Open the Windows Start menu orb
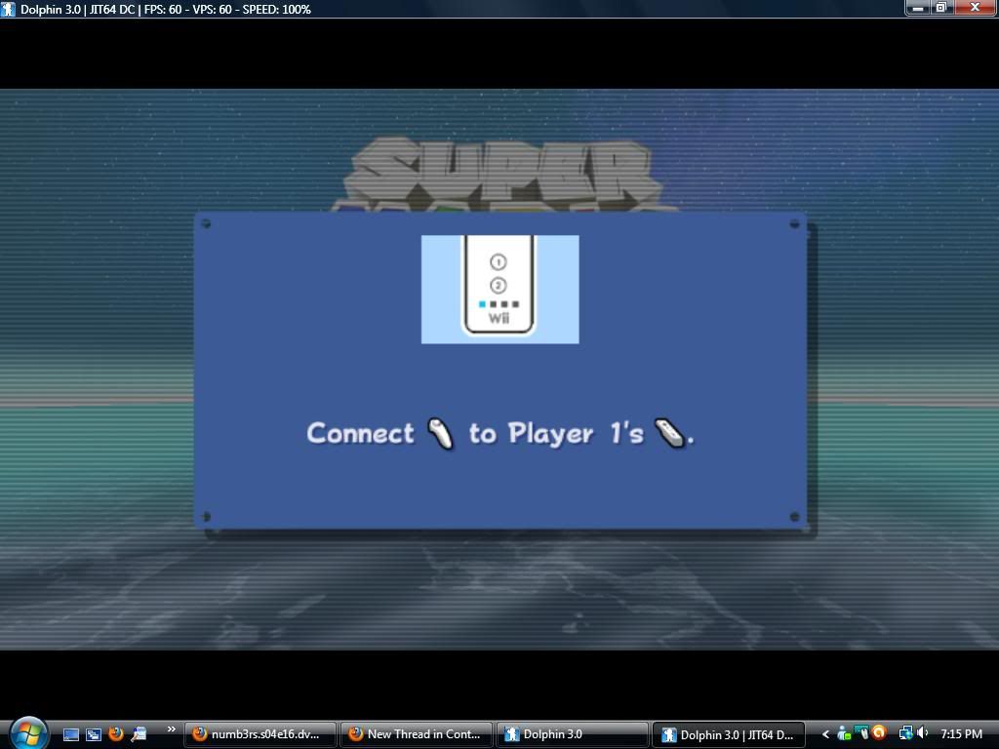 [x=27, y=732]
